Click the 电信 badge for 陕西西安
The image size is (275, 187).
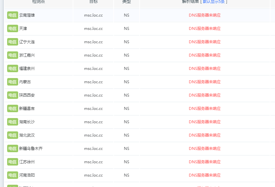[x=13, y=95]
